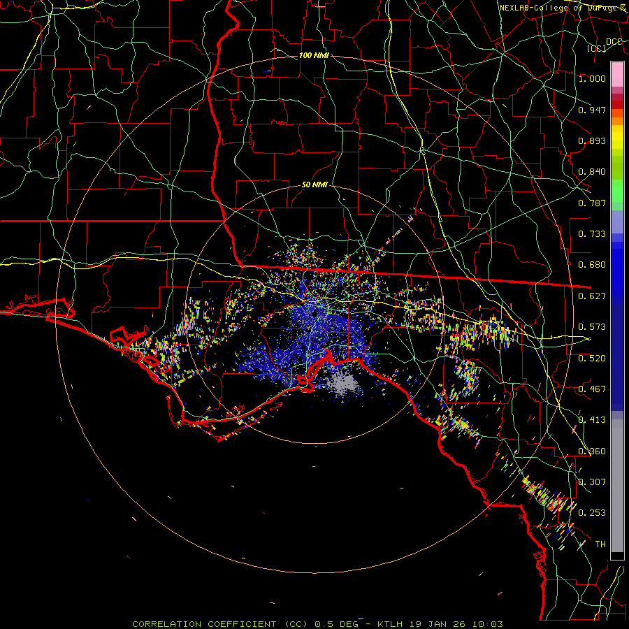The height and width of the screenshot is (629, 629).
Task: Click the gray radar echo patch offshore
Action: tap(344, 383)
